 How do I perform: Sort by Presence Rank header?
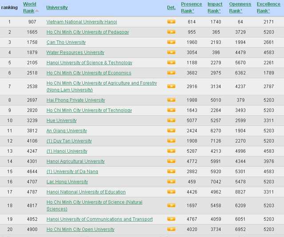(191, 7)
